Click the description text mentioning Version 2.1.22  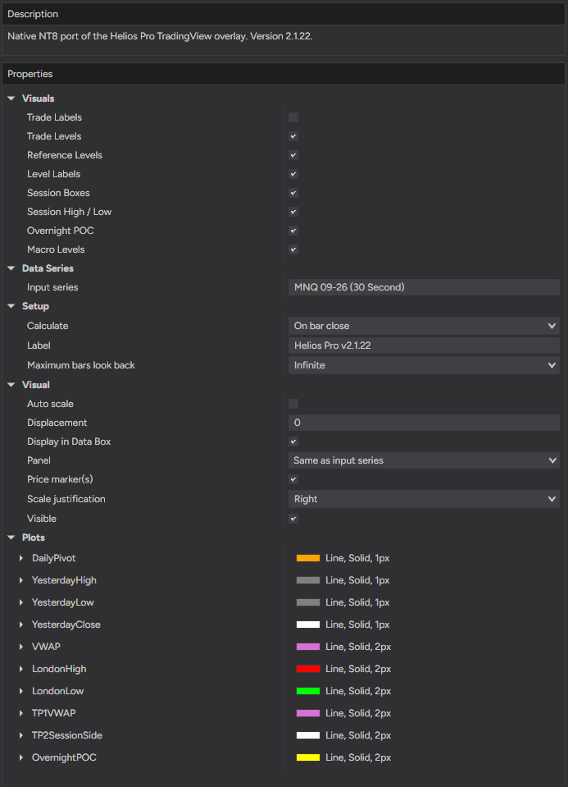160,36
